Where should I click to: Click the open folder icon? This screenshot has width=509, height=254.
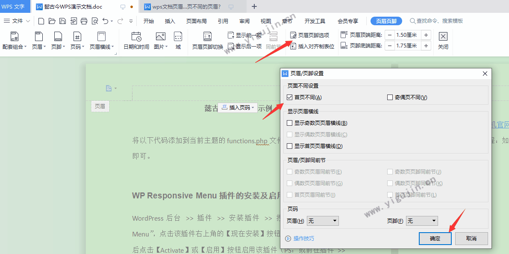[x=52, y=21]
